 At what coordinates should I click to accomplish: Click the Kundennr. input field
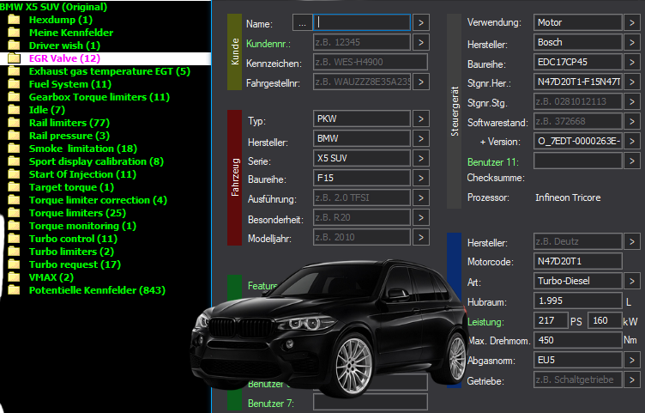coord(362,42)
